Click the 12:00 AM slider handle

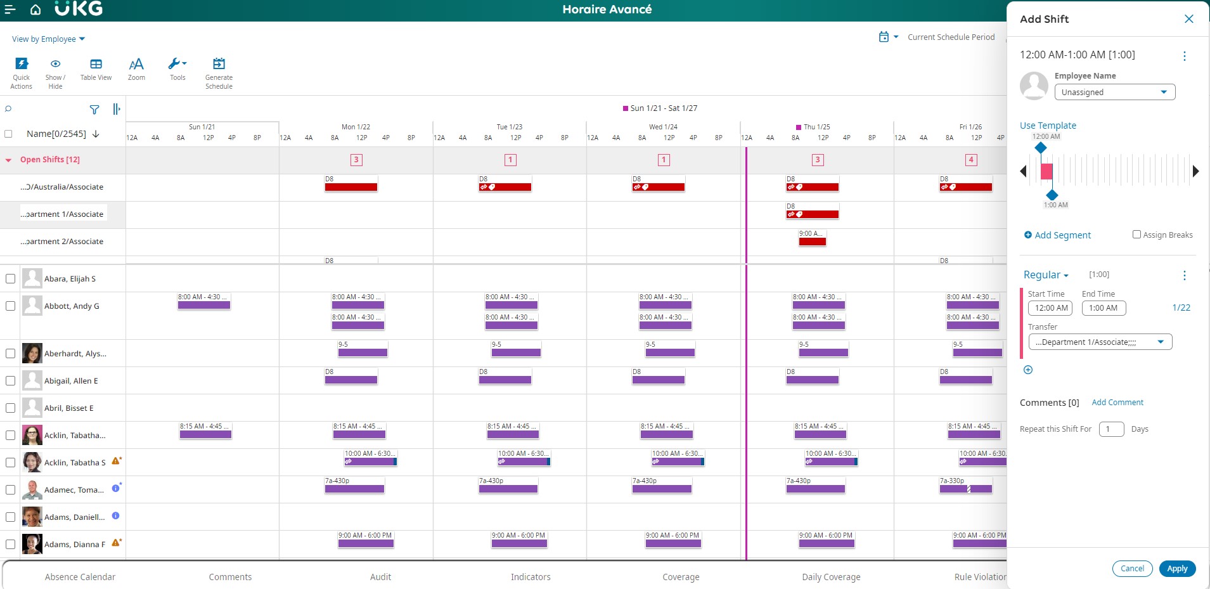pos(1040,147)
